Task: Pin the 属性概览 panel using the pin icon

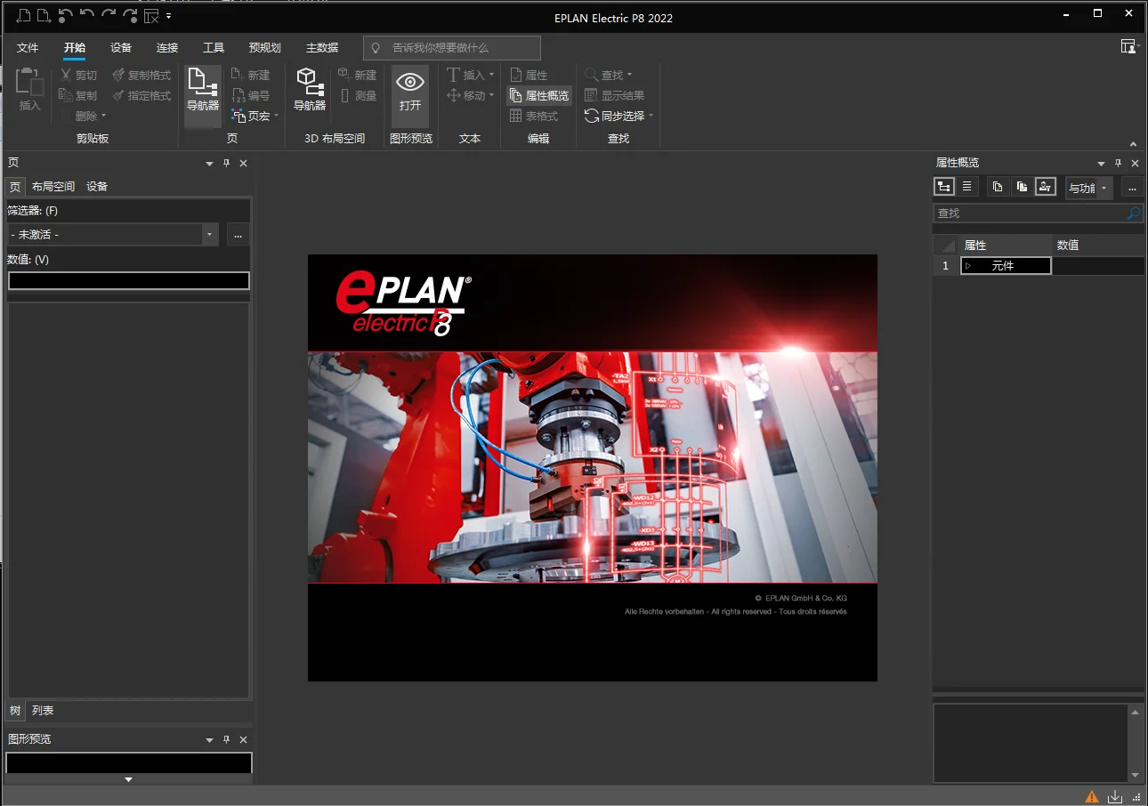Action: click(x=1119, y=164)
